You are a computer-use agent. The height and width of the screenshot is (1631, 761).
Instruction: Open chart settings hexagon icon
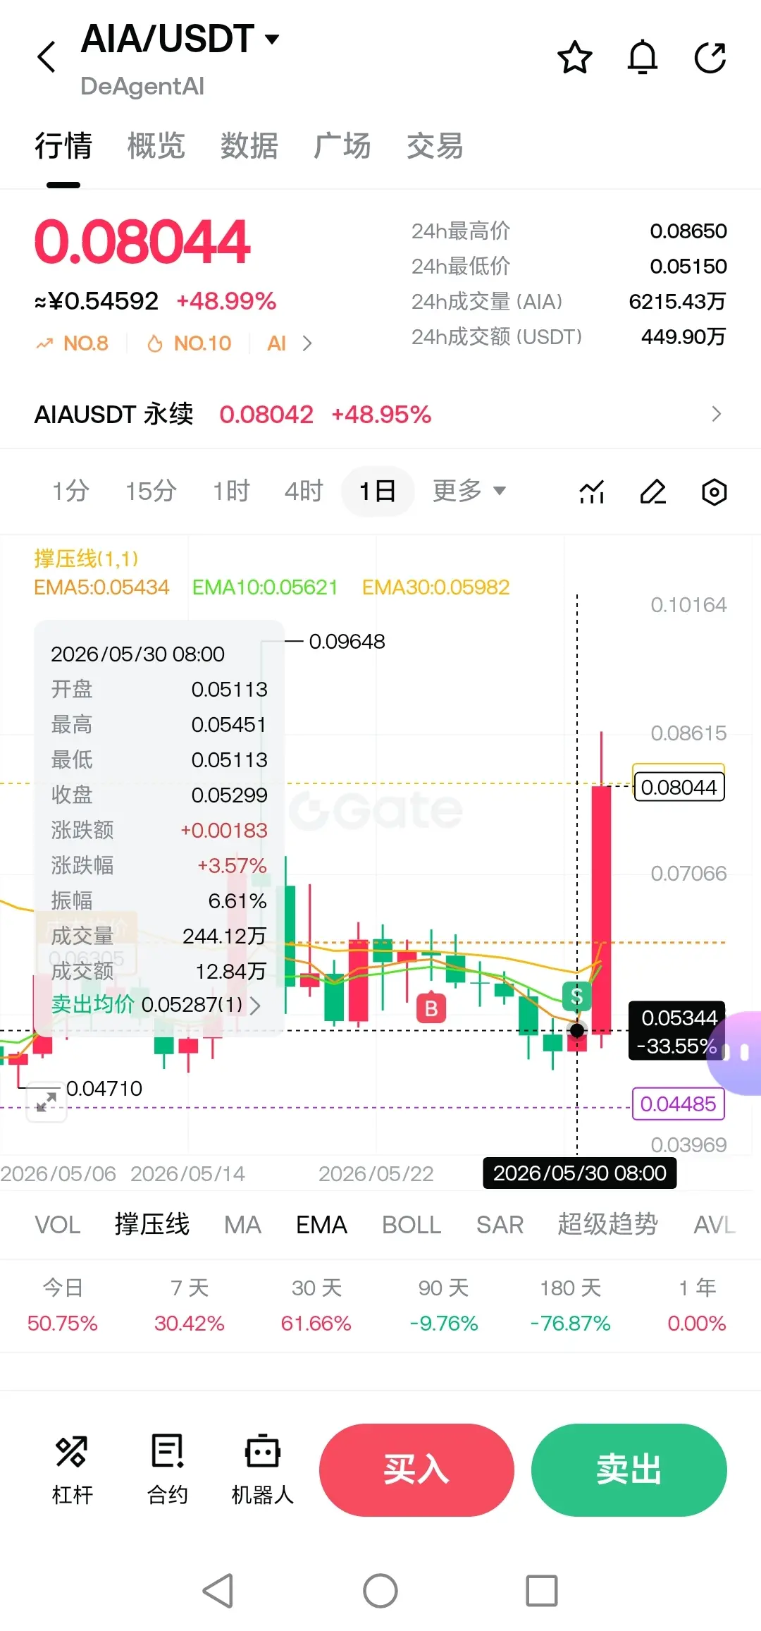(x=714, y=491)
